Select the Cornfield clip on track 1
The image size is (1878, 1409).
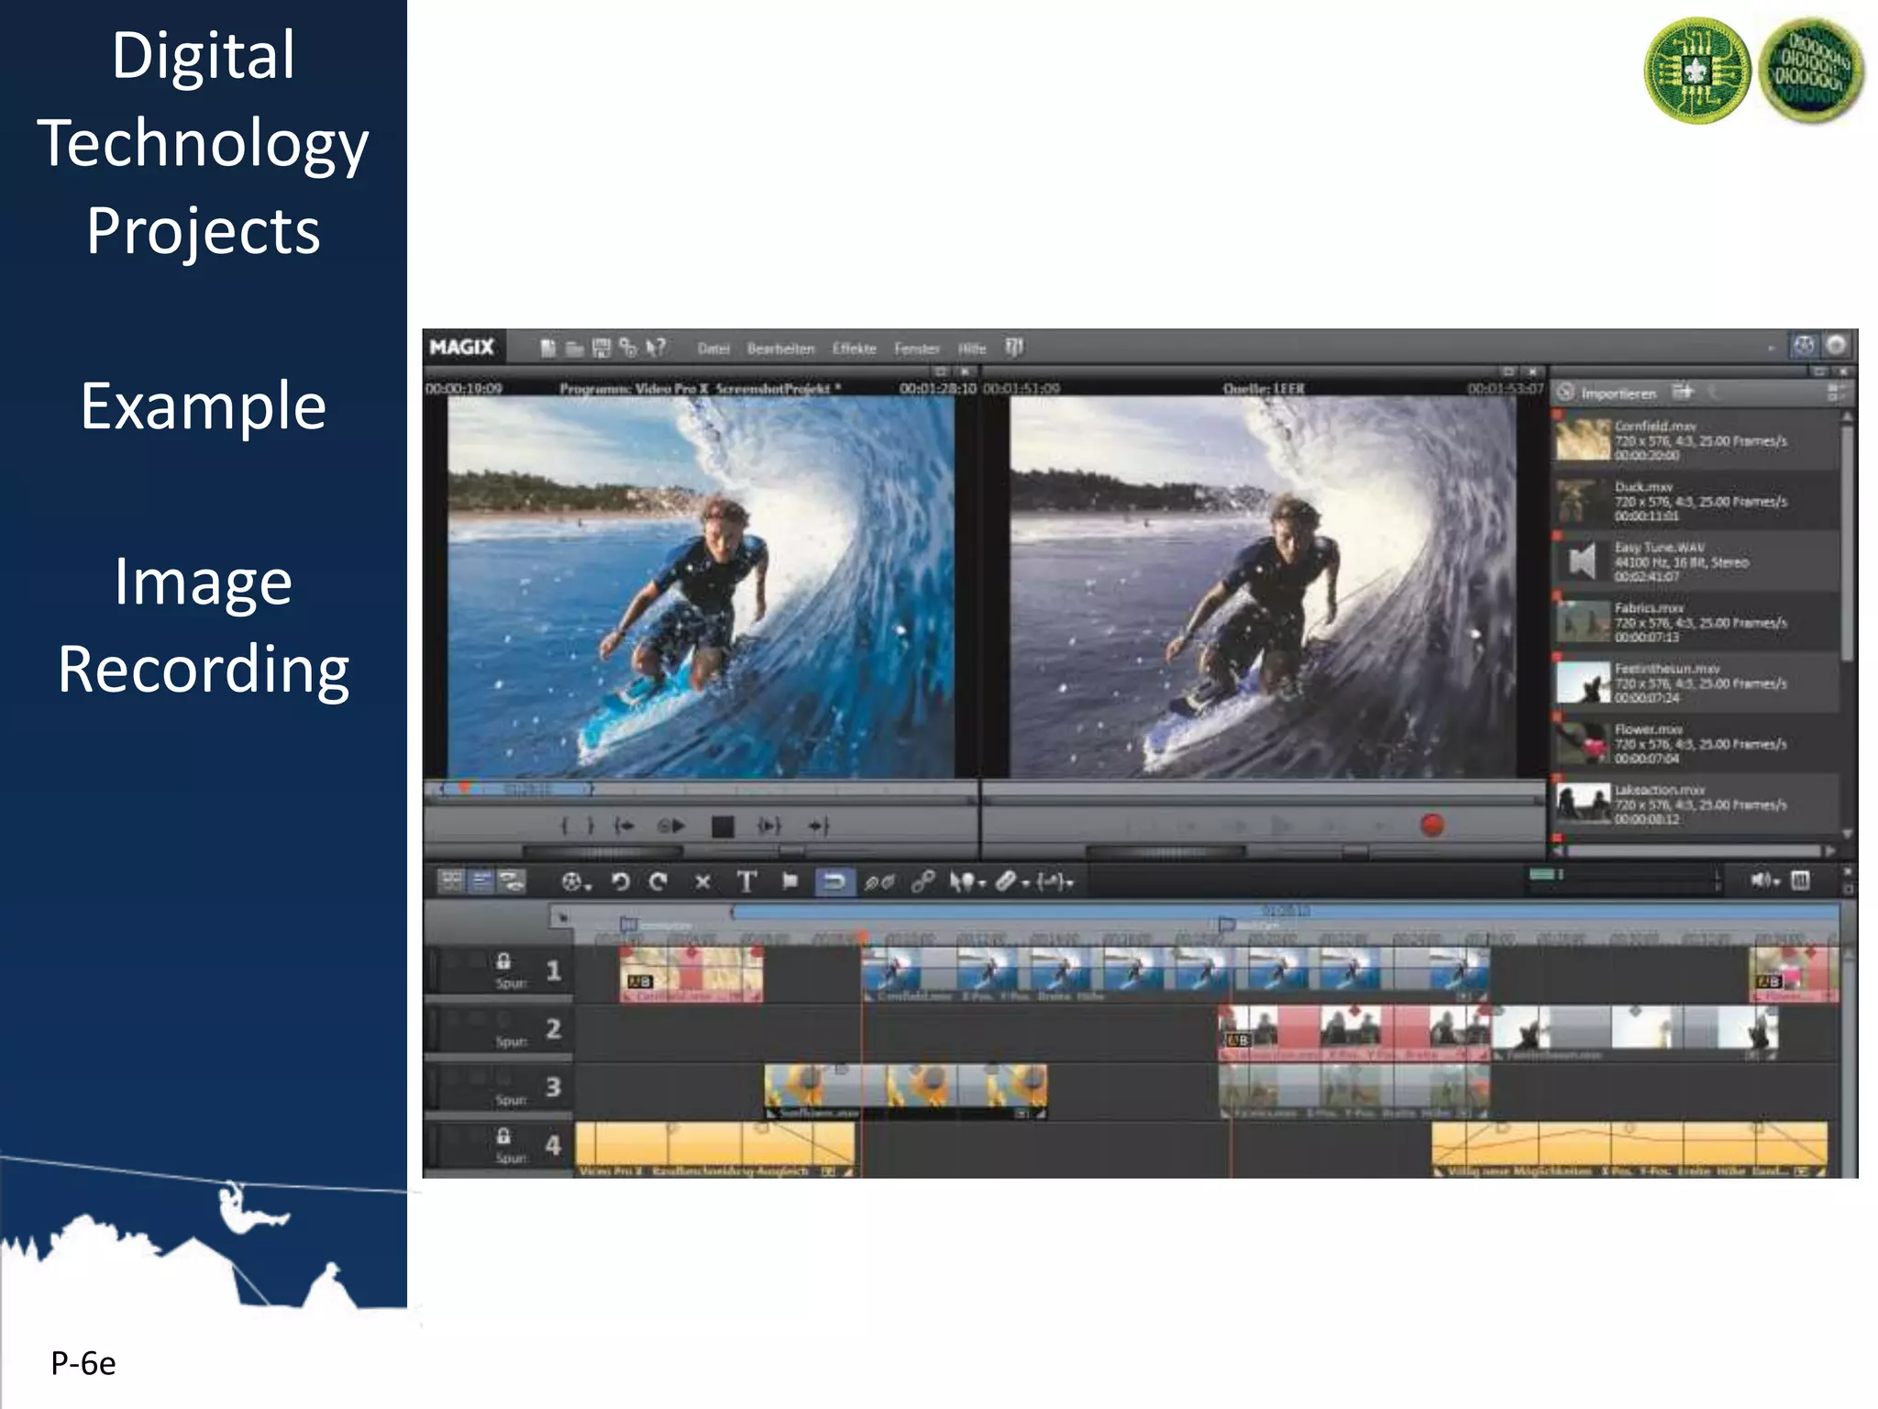[x=690, y=974]
